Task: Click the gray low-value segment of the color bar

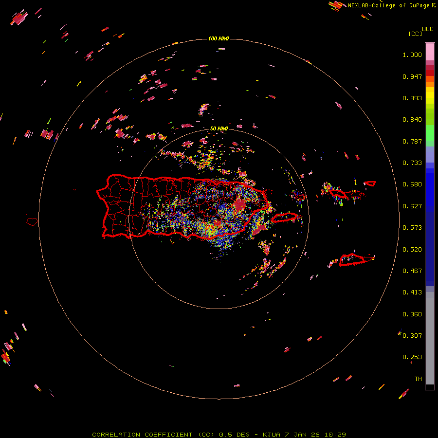Action: (430, 338)
